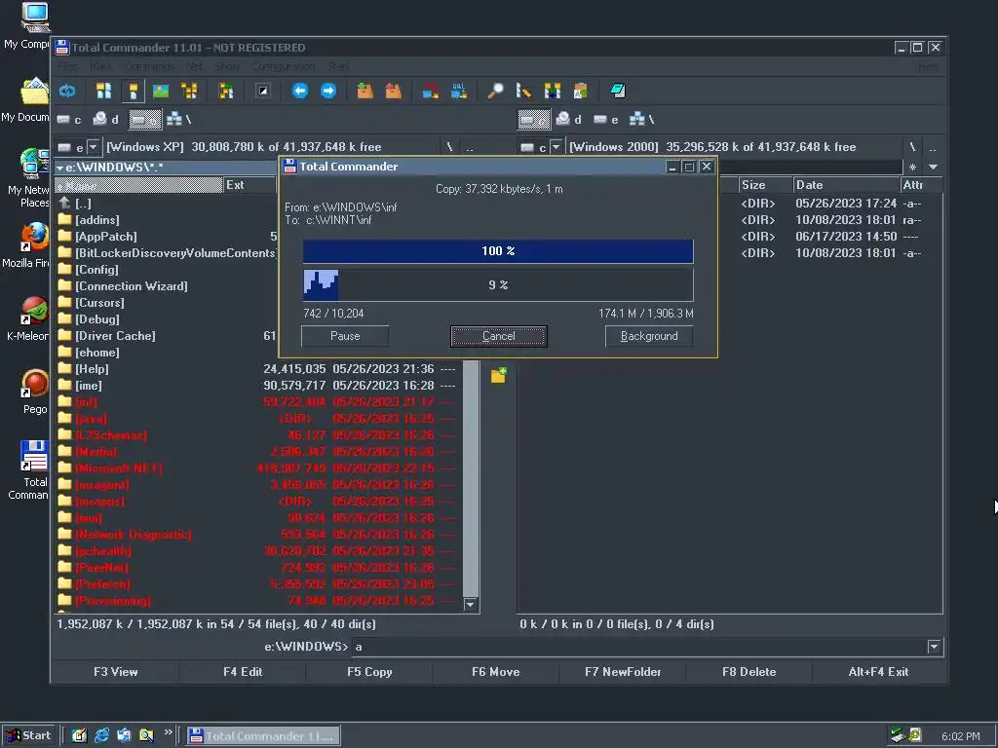Open the FTP connect toolbar icon
The image size is (998, 748).
point(430,91)
